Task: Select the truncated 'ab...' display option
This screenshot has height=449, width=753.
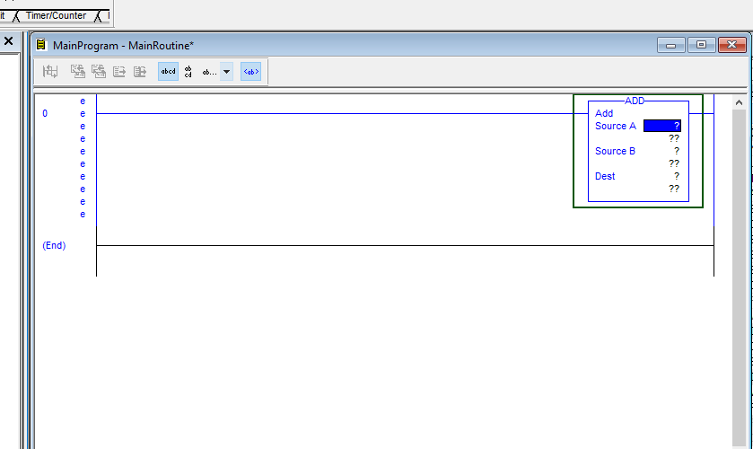Action: [209, 72]
